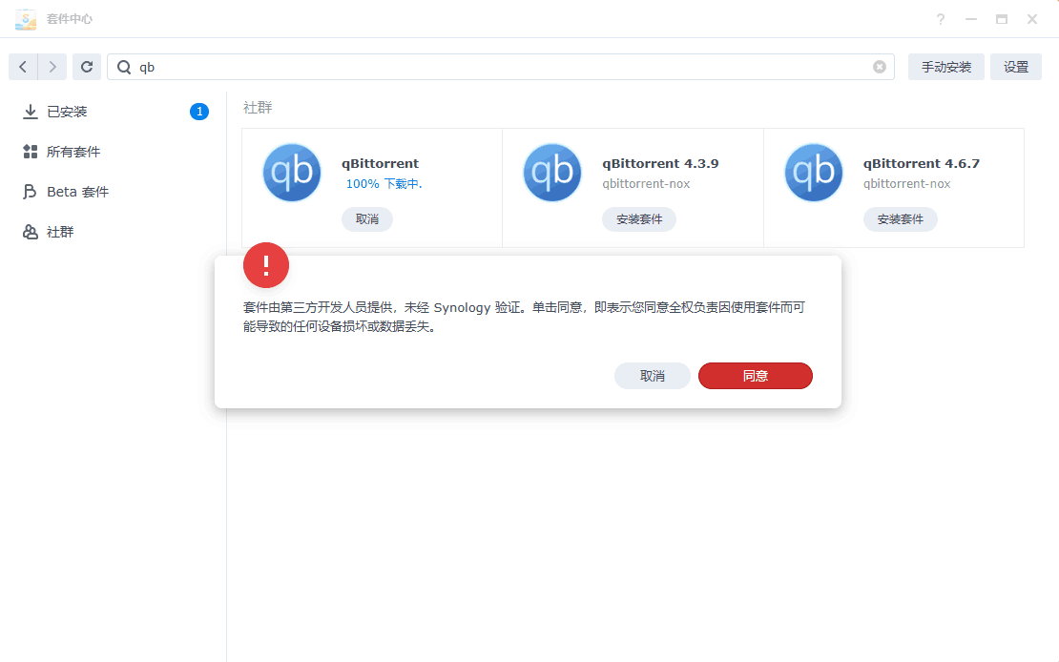Clear the search field with the X icon
This screenshot has height=662, width=1059.
point(880,67)
